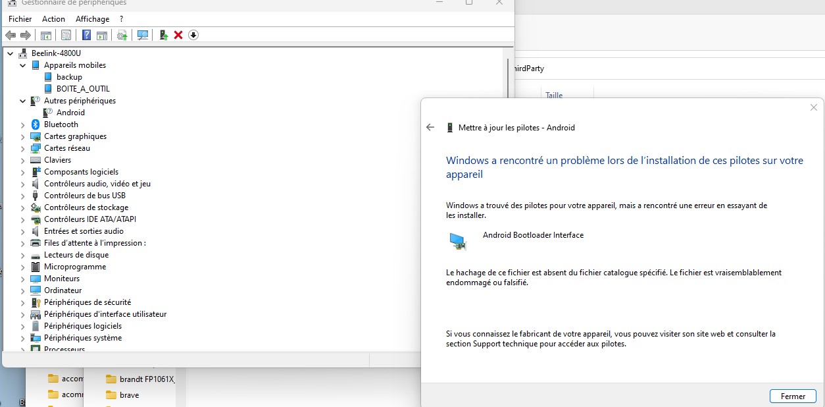Select the BOITE_A_OUTIL device icon
Viewport: 825px width, 407px height.
pos(48,89)
